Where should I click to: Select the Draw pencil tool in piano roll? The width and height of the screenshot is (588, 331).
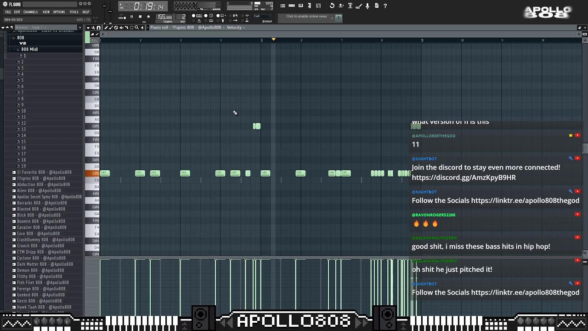106,28
